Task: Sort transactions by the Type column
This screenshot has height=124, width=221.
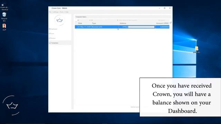Action: pos(94,23)
